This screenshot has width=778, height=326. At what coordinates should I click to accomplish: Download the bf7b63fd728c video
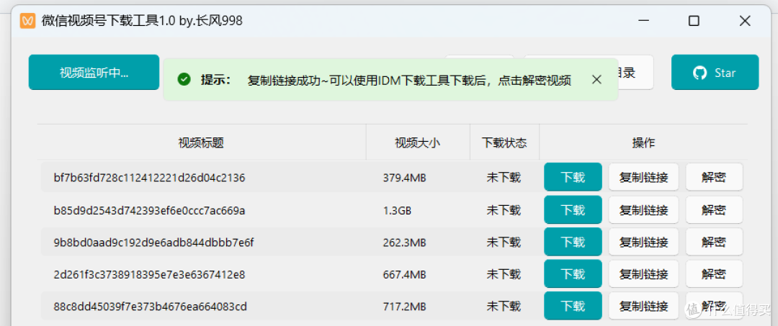point(573,177)
